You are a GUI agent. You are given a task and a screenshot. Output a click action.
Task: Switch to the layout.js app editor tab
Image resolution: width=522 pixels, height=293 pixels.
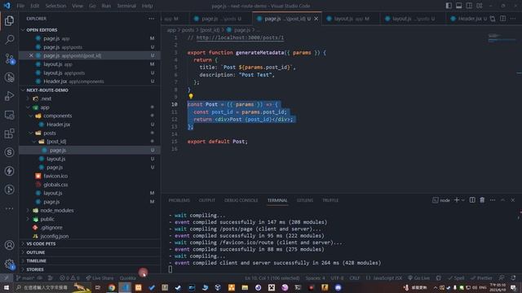coord(352,19)
